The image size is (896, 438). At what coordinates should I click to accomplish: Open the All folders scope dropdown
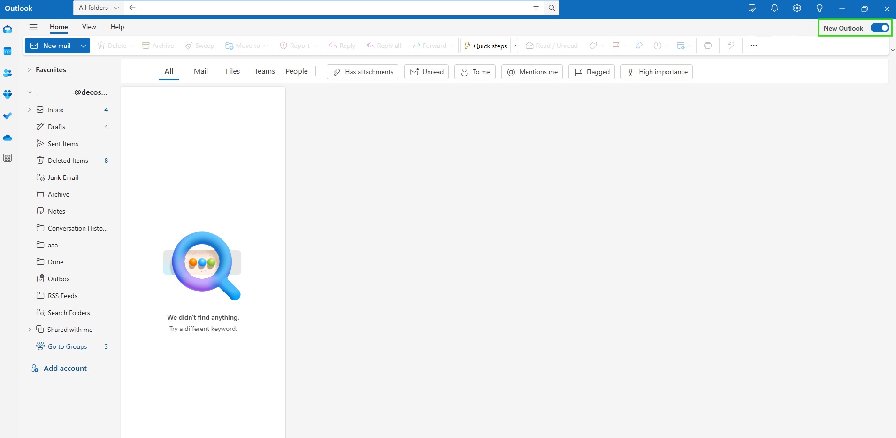(x=99, y=8)
